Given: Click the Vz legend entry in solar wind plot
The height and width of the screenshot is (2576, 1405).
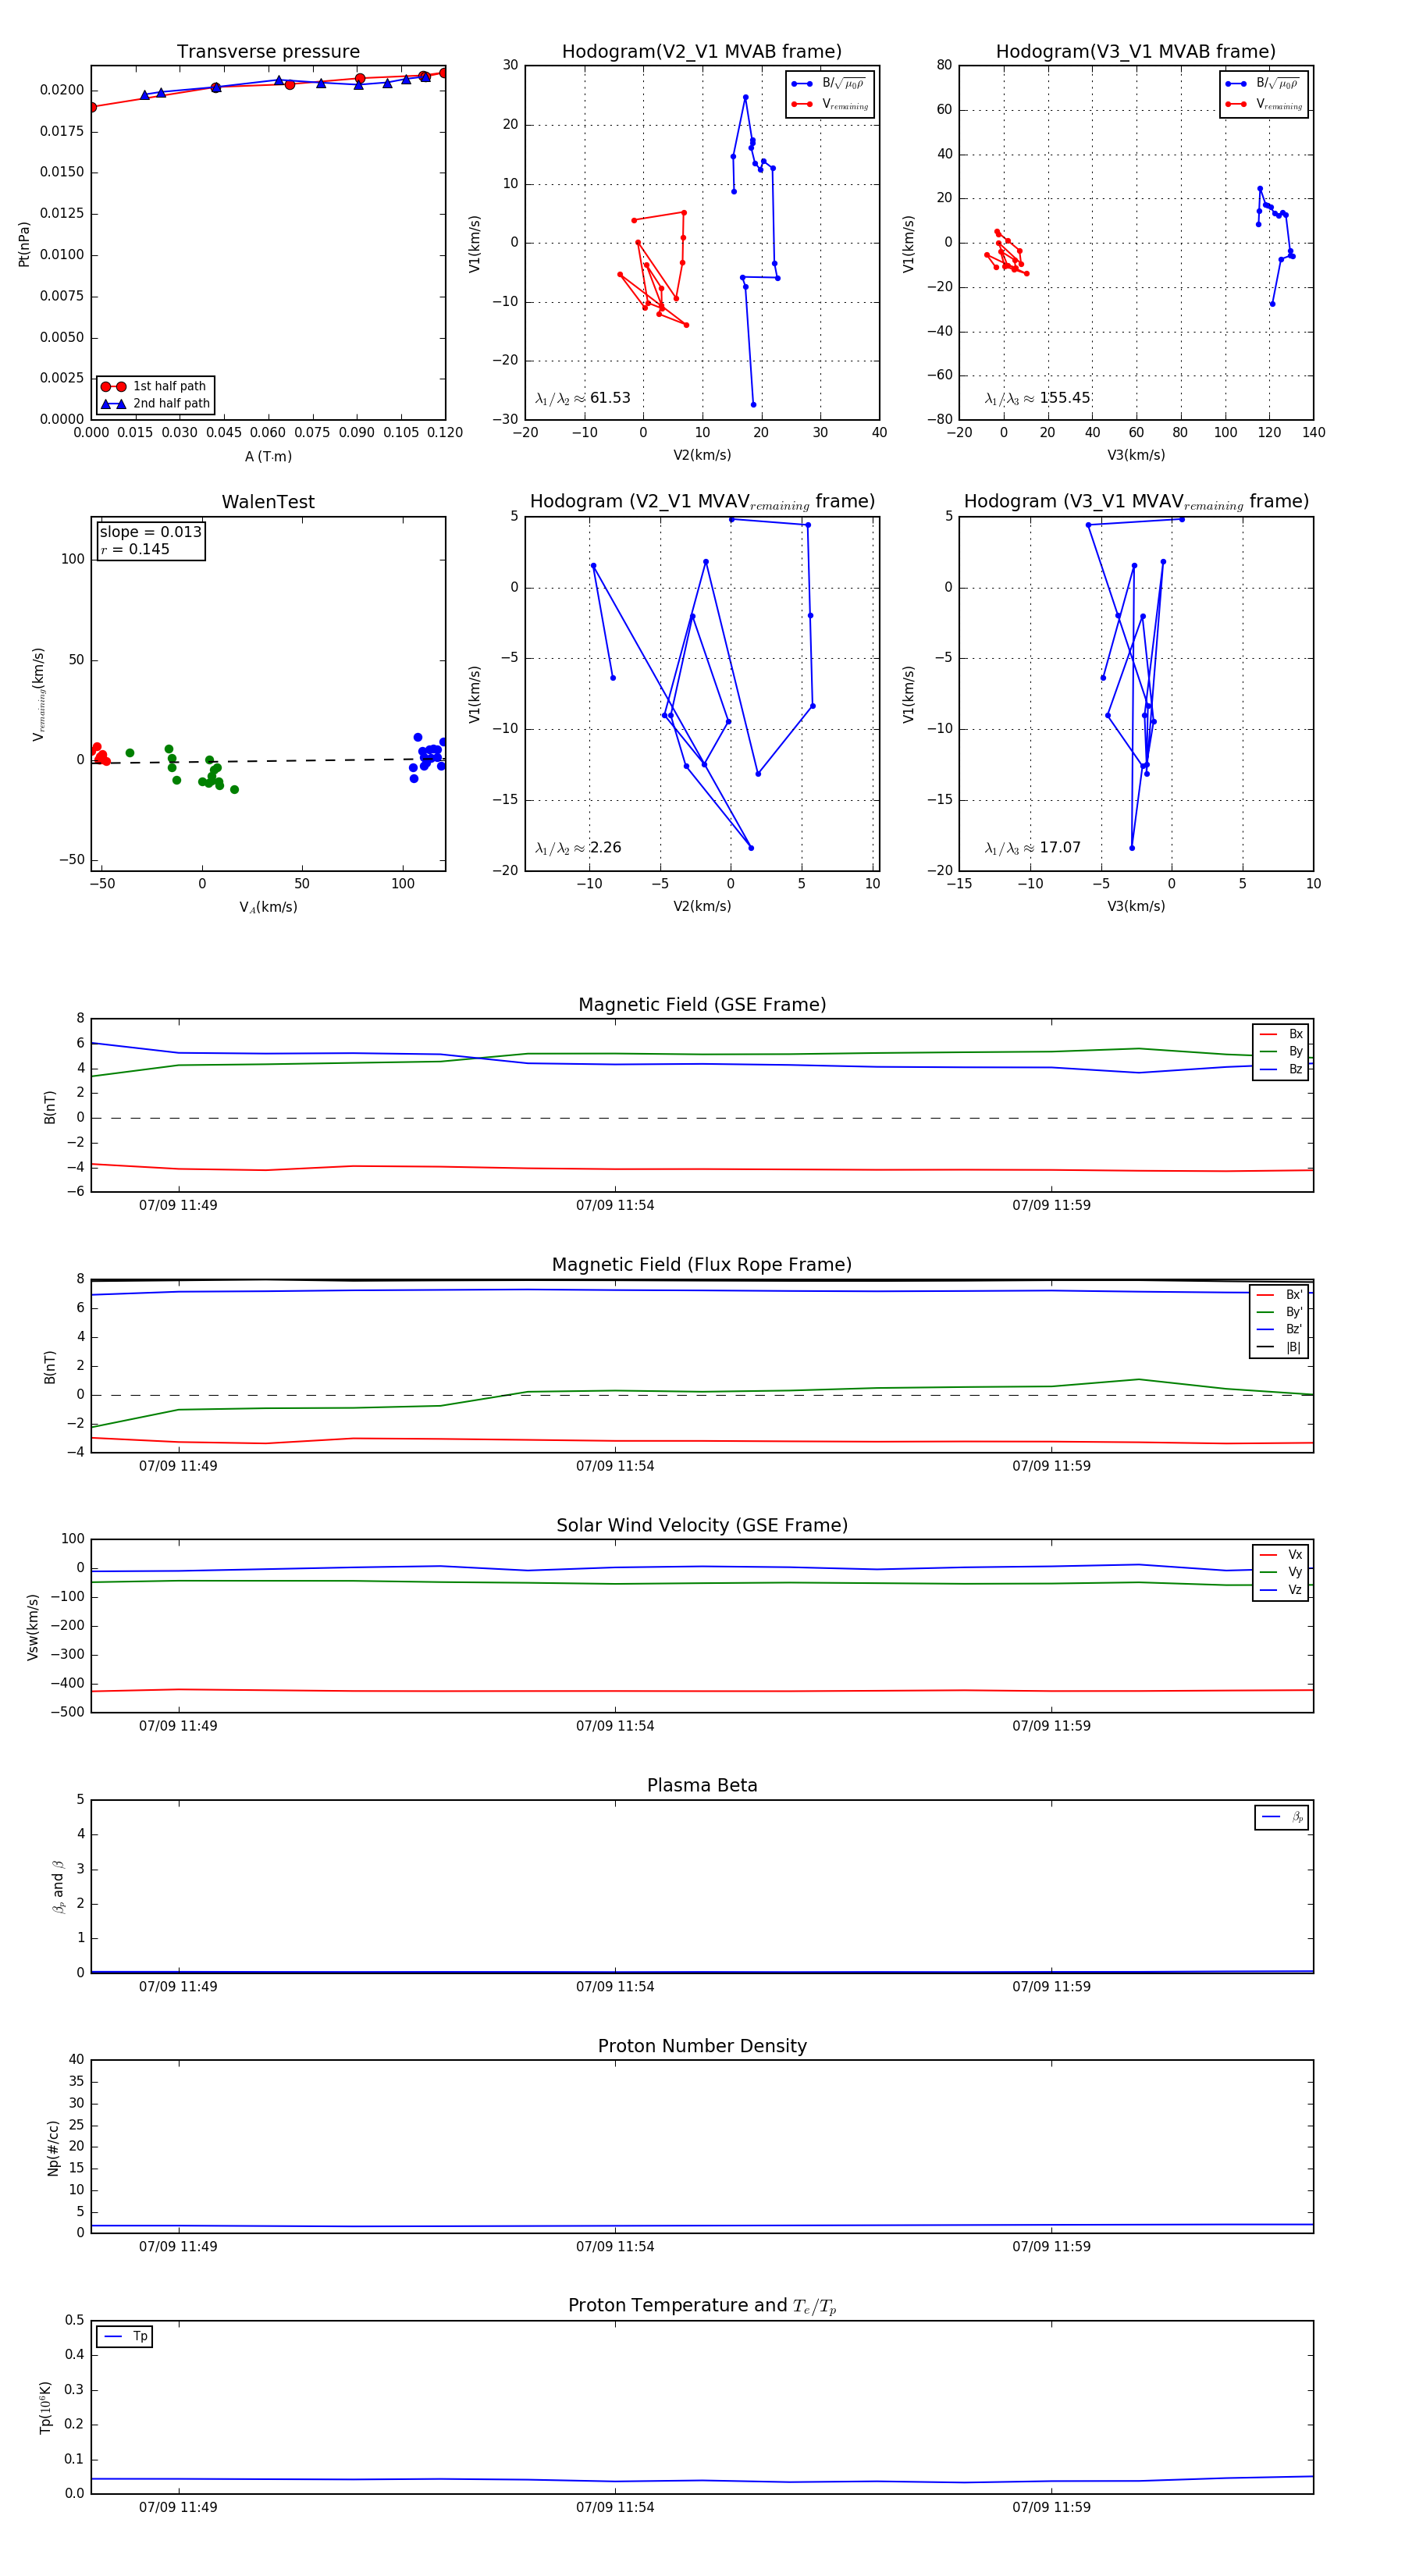Looking at the screenshot, I should [x=1281, y=1590].
